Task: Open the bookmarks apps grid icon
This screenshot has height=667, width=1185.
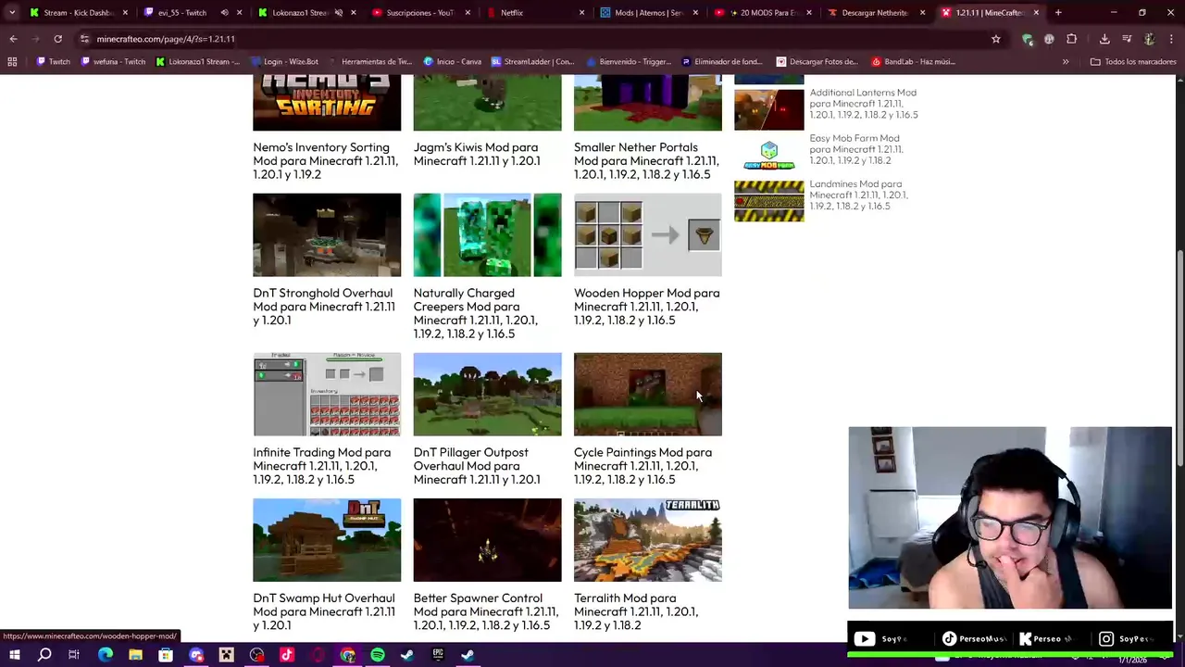Action: click(12, 62)
